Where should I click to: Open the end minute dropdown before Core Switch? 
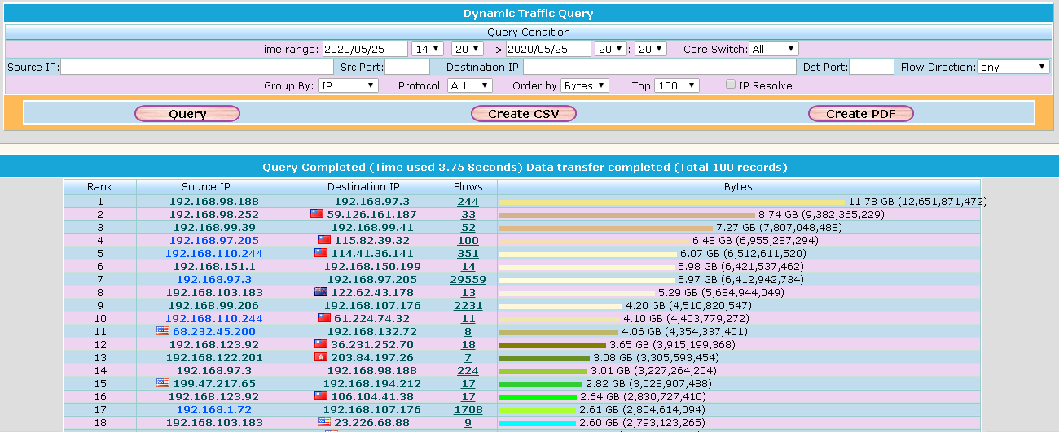(651, 49)
